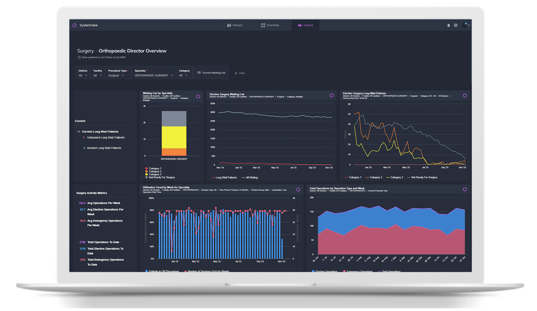
Task: Open the notifications bell icon
Action: [x=448, y=25]
